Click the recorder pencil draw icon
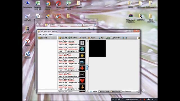This screenshot has height=101, width=180. [x=152, y=99]
